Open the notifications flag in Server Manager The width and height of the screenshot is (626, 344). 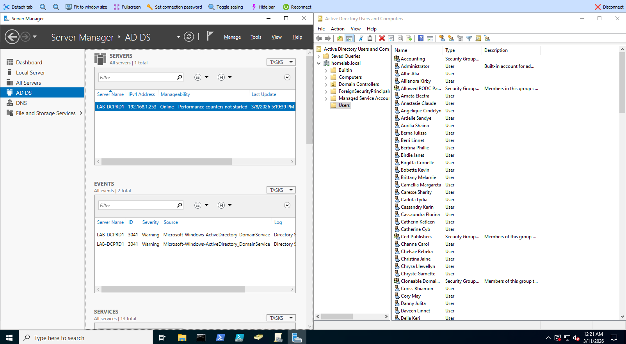[x=210, y=36]
